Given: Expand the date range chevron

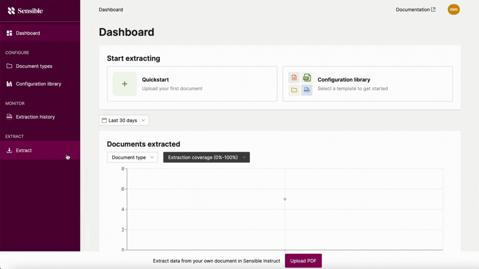Looking at the screenshot, I should [143, 120].
